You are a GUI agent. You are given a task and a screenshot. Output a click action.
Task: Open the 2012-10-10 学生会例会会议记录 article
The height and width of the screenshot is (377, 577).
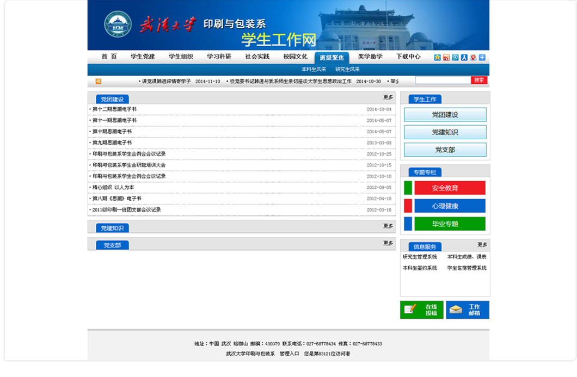pos(129,176)
